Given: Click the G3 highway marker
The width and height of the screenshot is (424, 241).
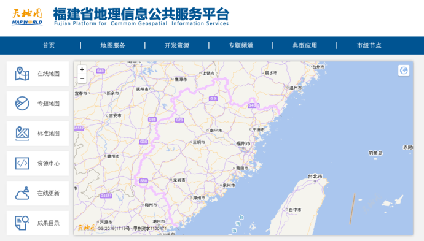Looking at the screenshot, I should [x=213, y=99].
